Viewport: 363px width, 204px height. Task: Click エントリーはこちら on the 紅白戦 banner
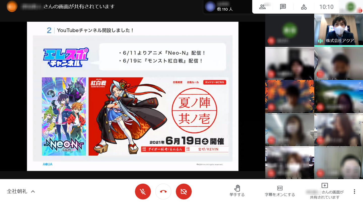pyautogui.click(x=215, y=82)
